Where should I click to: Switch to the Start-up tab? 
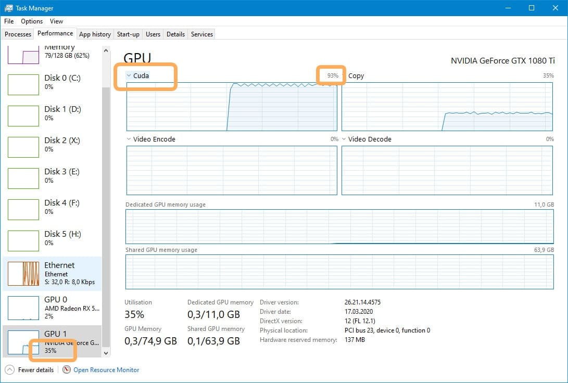coord(128,34)
